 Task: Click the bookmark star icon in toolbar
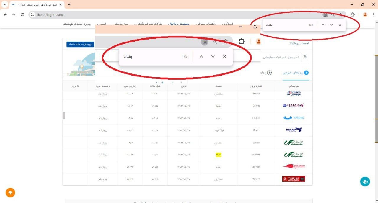click(x=341, y=14)
